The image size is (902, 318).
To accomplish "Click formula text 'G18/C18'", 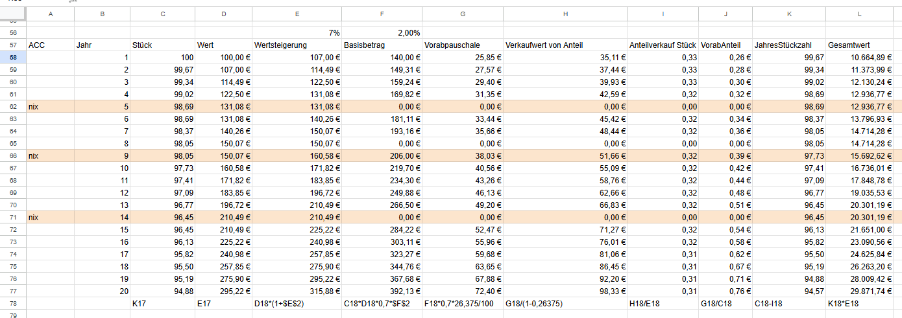I will [x=718, y=304].
